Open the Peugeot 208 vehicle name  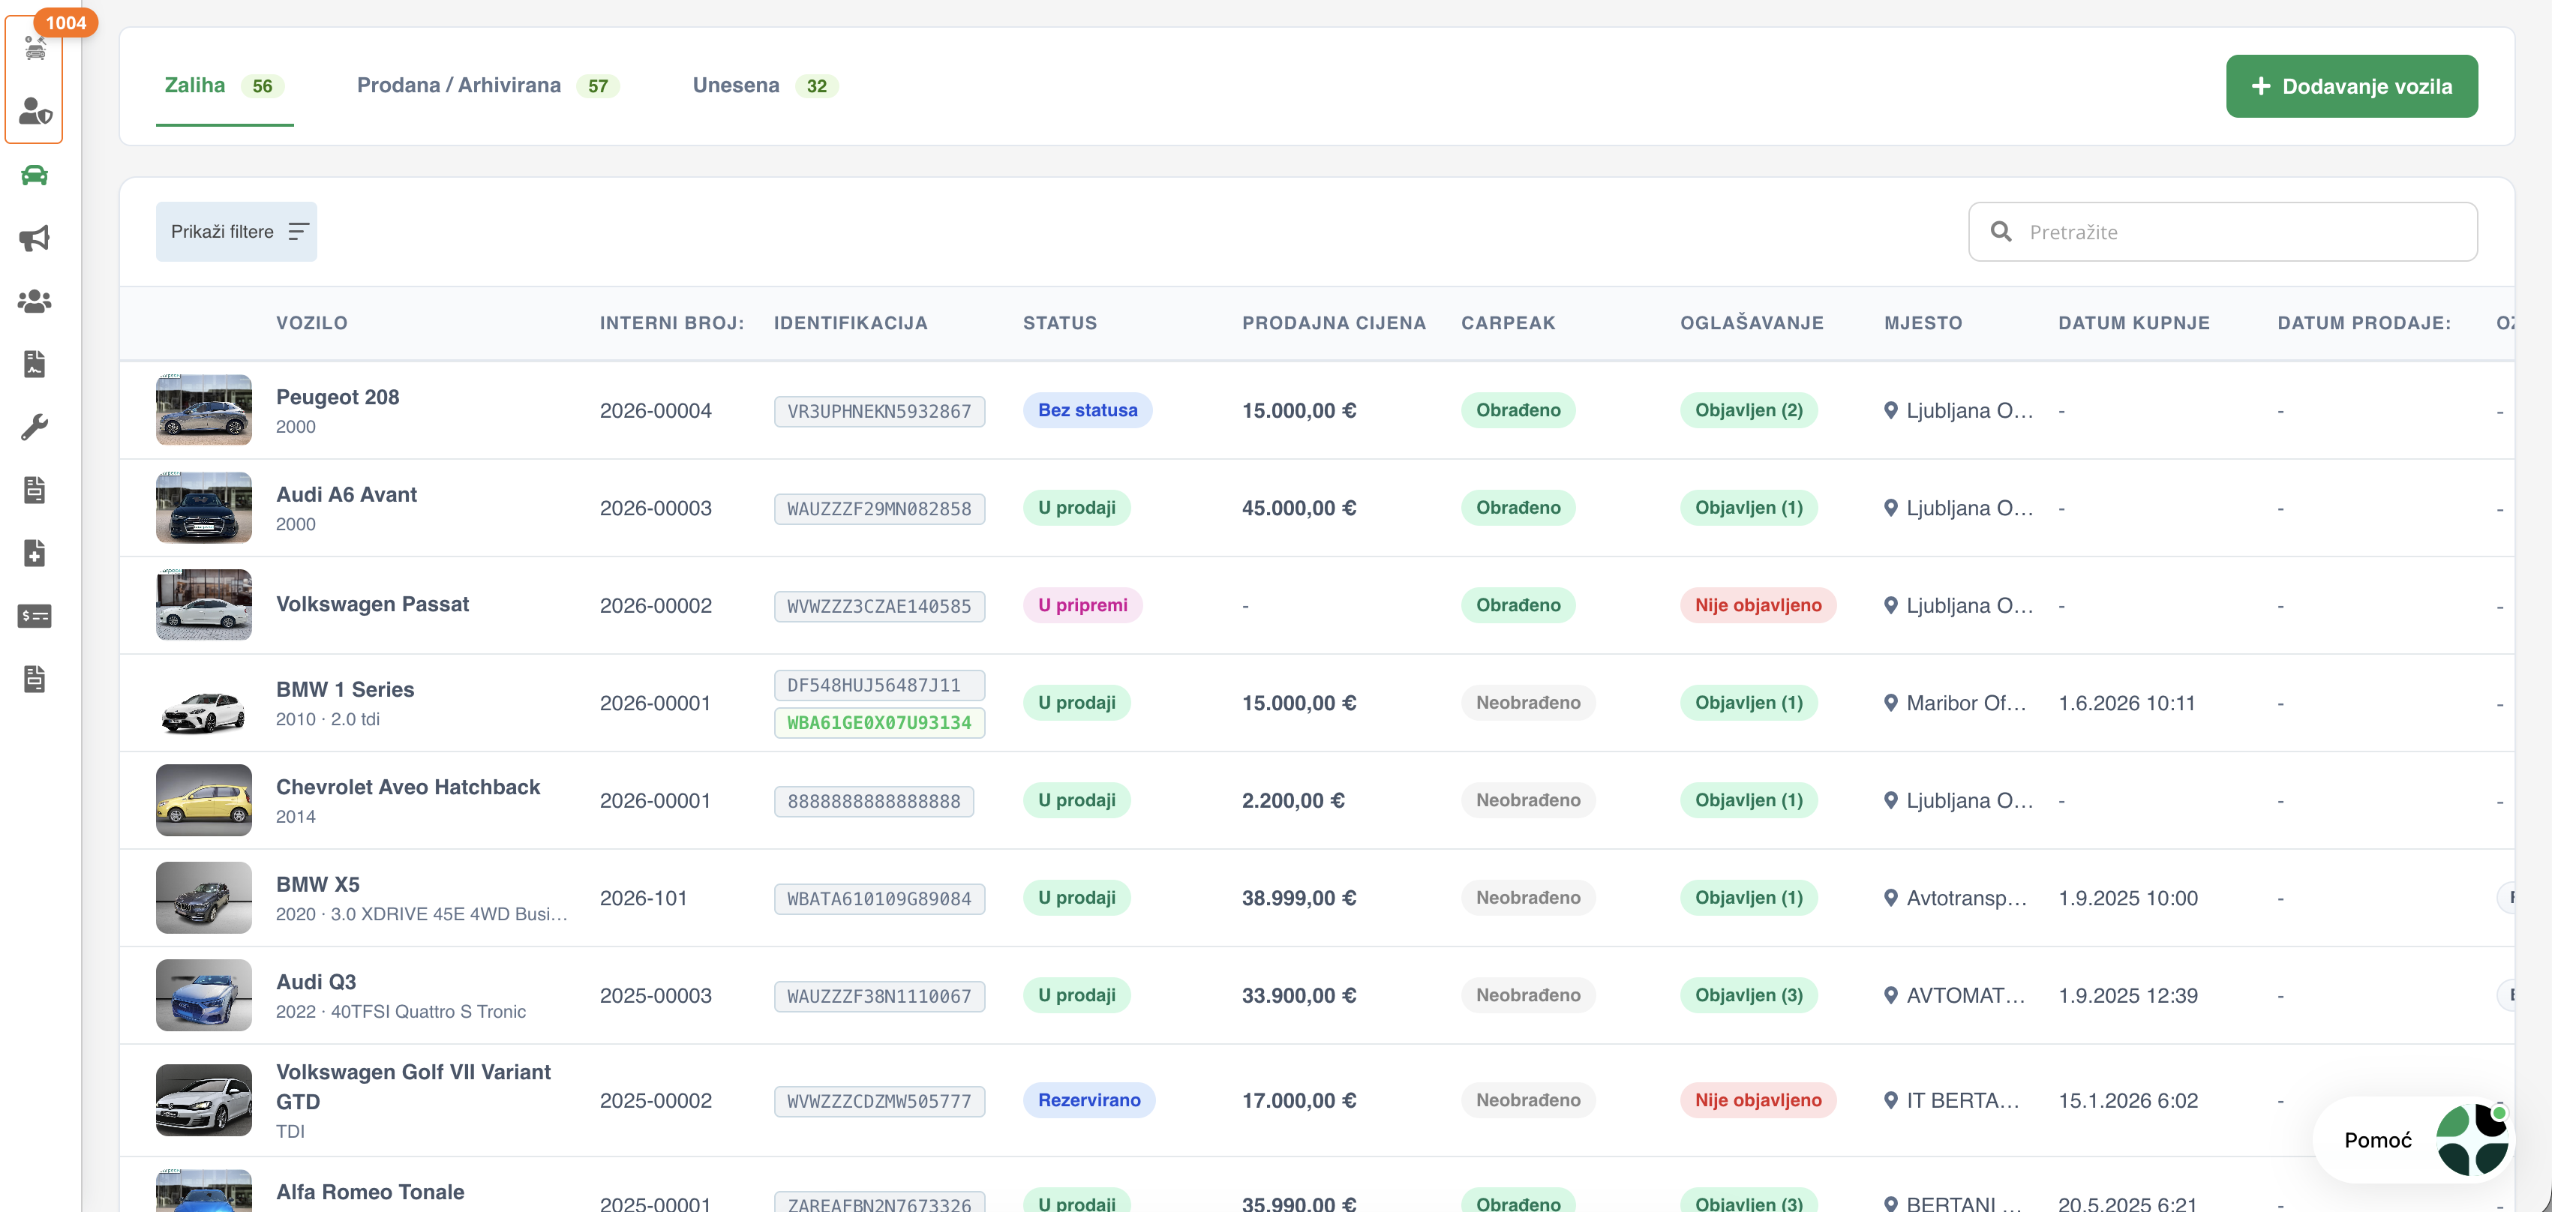tap(337, 397)
